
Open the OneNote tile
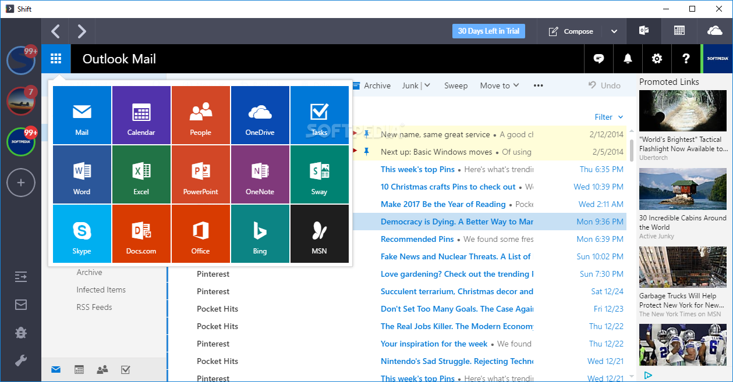point(260,174)
